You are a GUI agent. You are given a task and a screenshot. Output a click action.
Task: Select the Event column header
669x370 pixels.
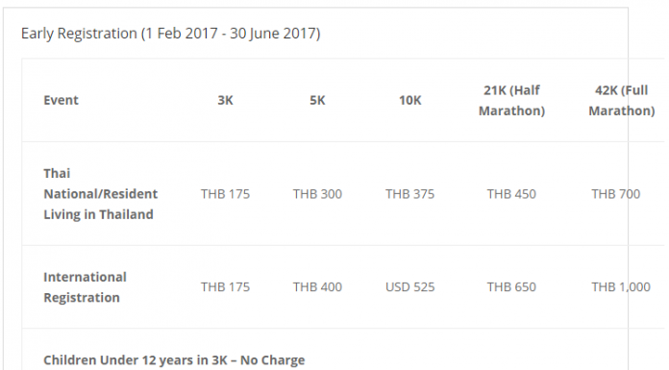click(61, 100)
